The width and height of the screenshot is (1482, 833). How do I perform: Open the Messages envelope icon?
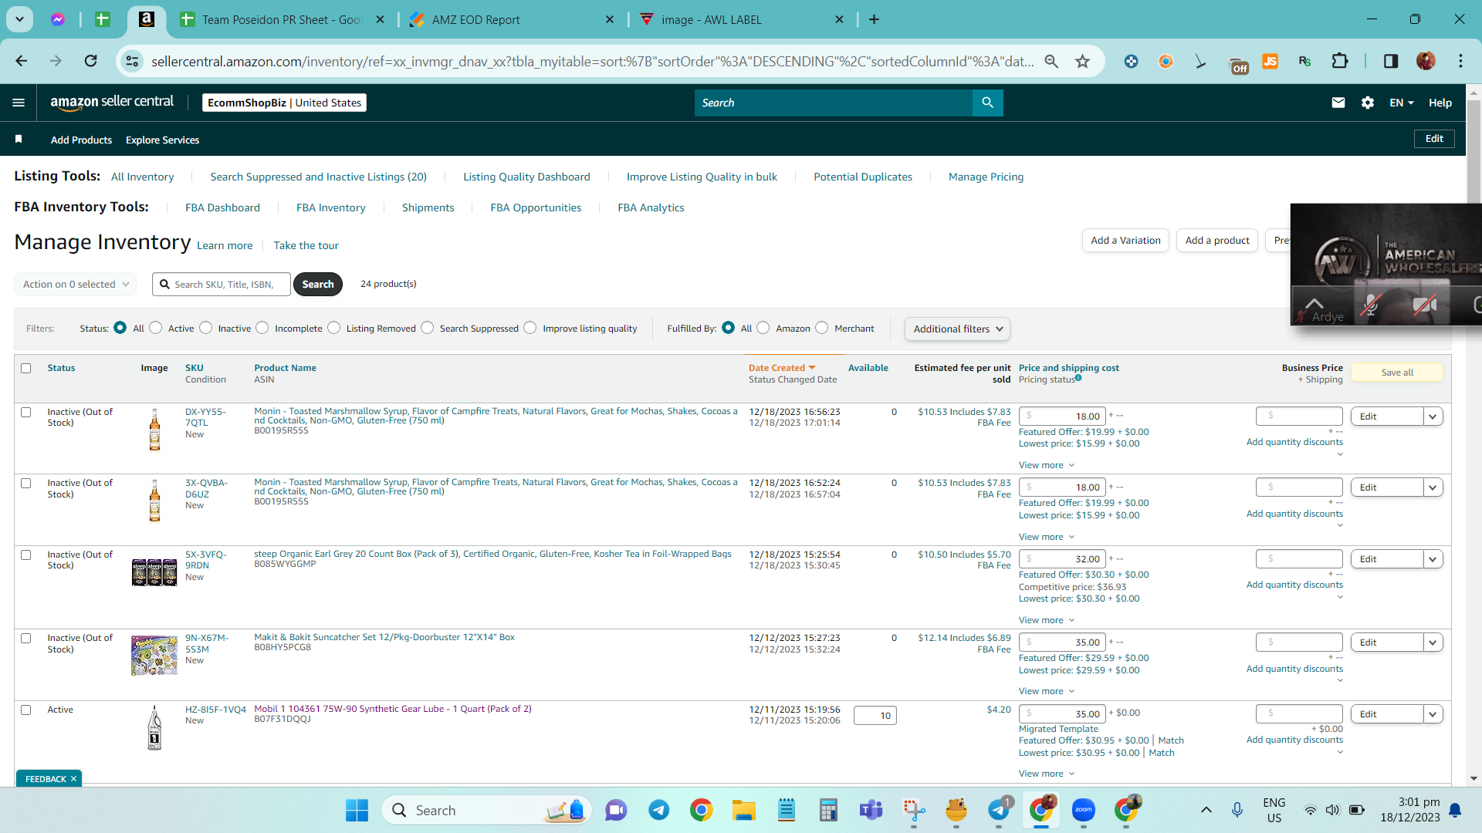click(x=1338, y=103)
